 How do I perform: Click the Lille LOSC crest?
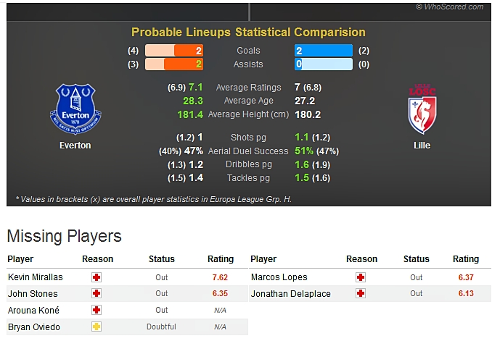[x=422, y=109]
